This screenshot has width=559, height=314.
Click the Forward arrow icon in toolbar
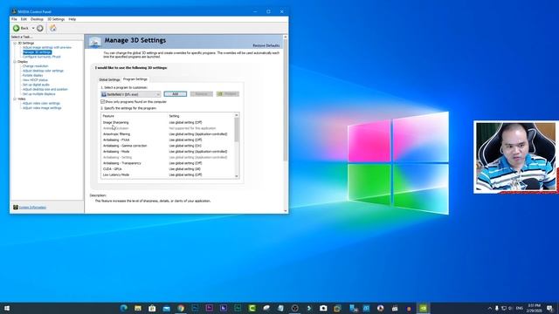(40, 28)
